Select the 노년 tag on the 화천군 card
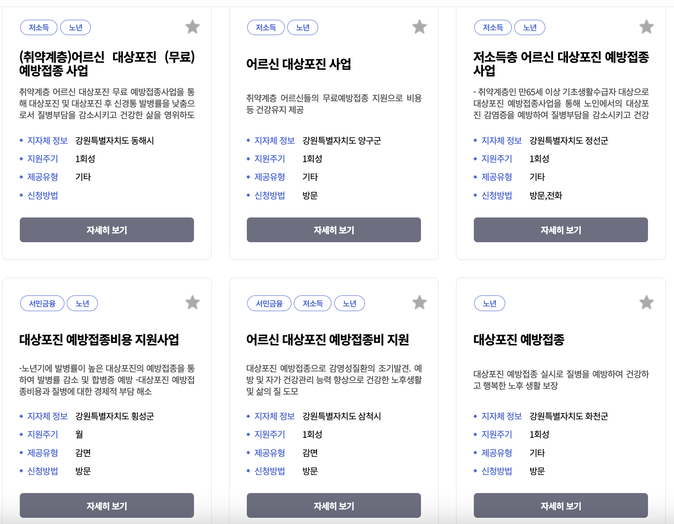Image resolution: width=674 pixels, height=524 pixels. coord(490,303)
